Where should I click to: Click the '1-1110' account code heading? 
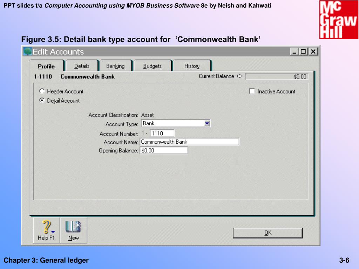click(43, 76)
